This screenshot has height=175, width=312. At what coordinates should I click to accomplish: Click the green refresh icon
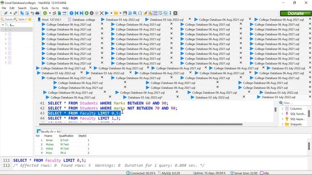(x=45, y=13)
